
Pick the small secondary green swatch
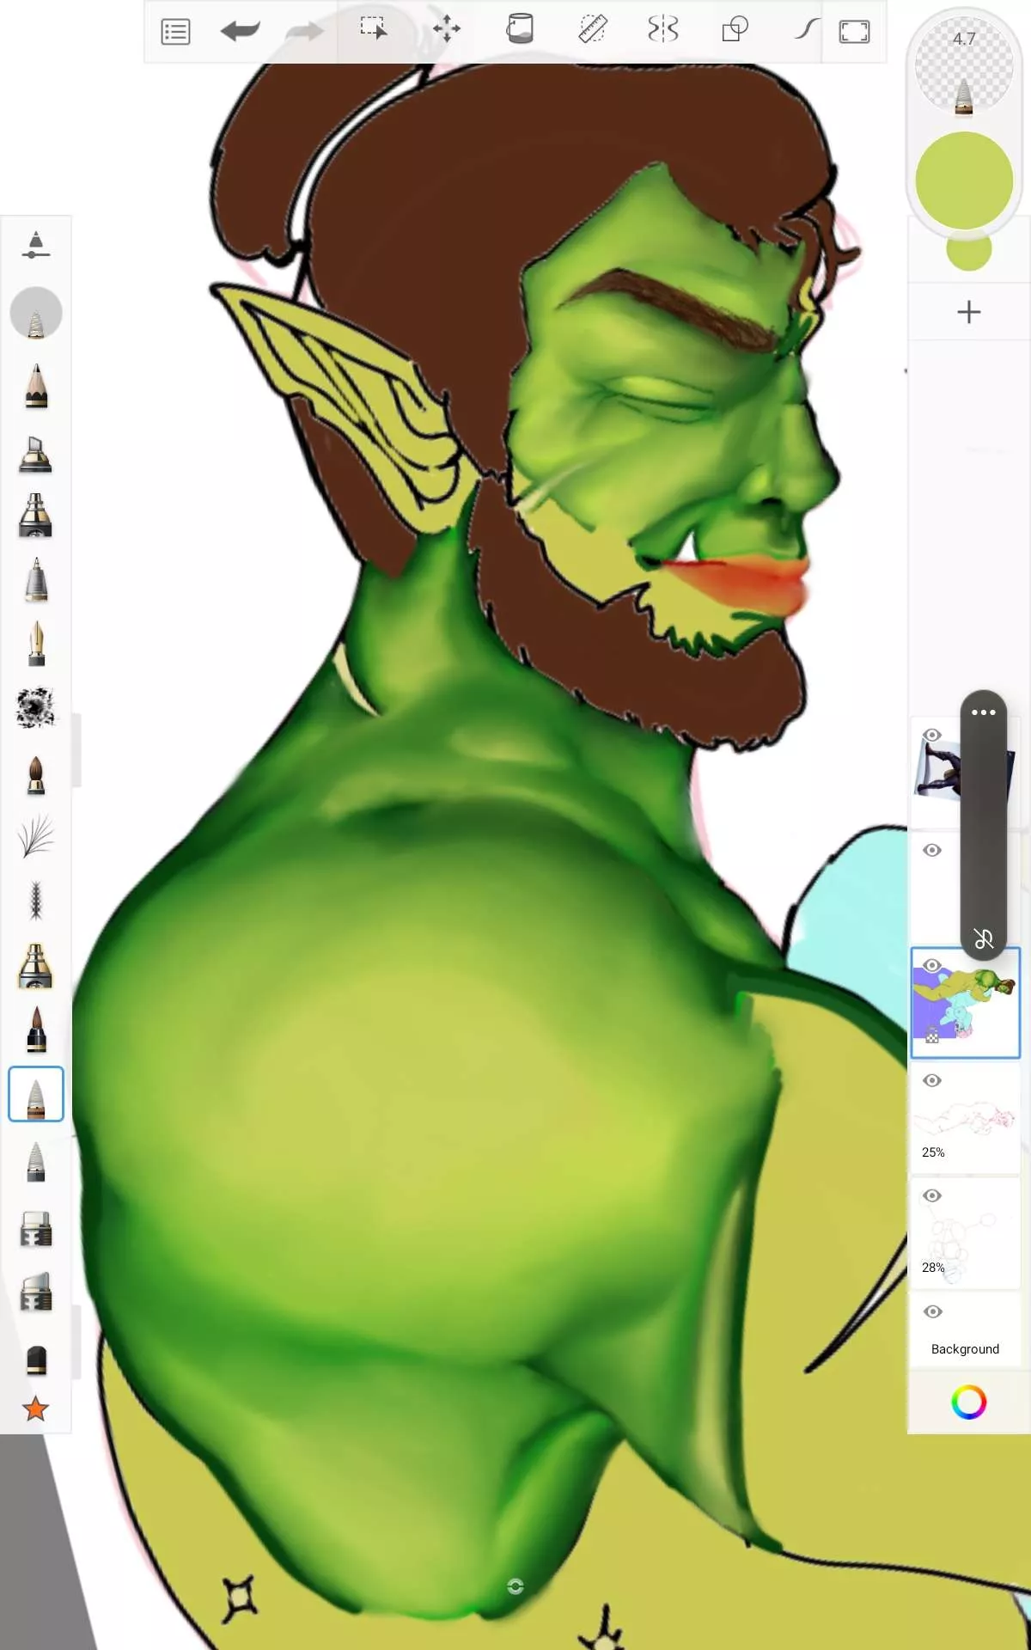[969, 250]
